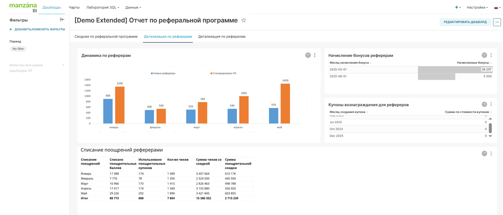Switch to Детализация по рефералам tab
This screenshot has height=215, width=503.
tap(222, 36)
